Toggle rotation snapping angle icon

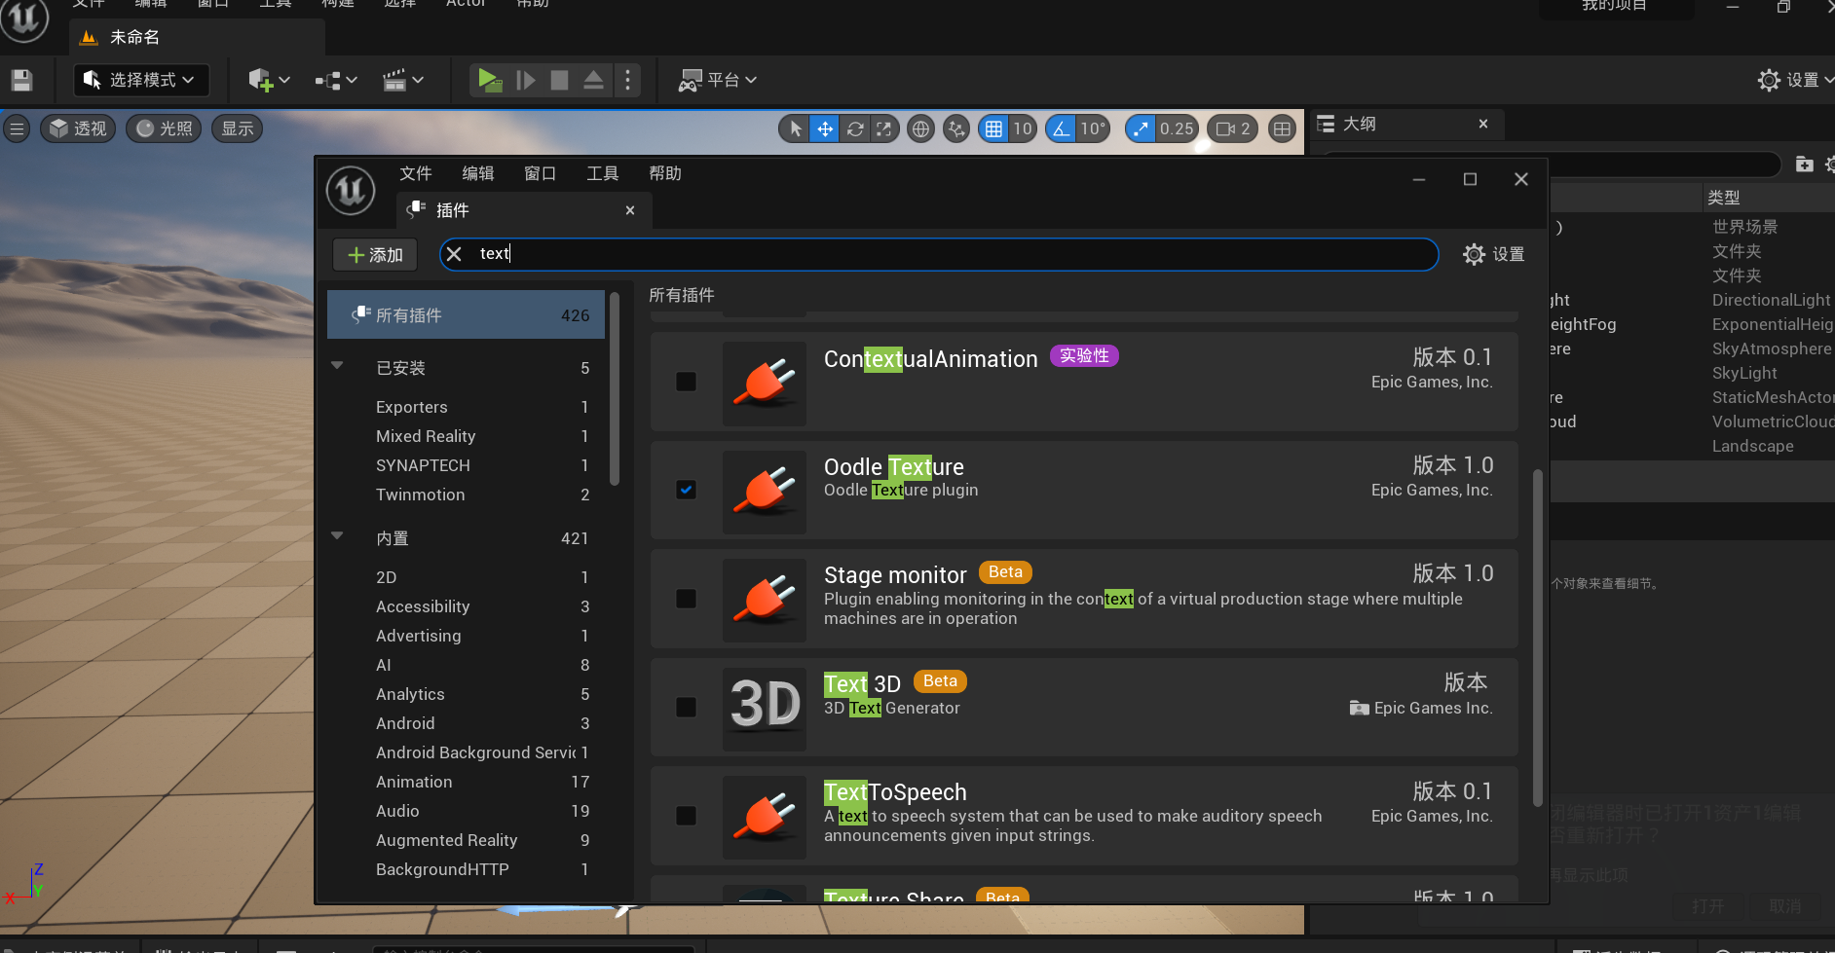click(1061, 128)
